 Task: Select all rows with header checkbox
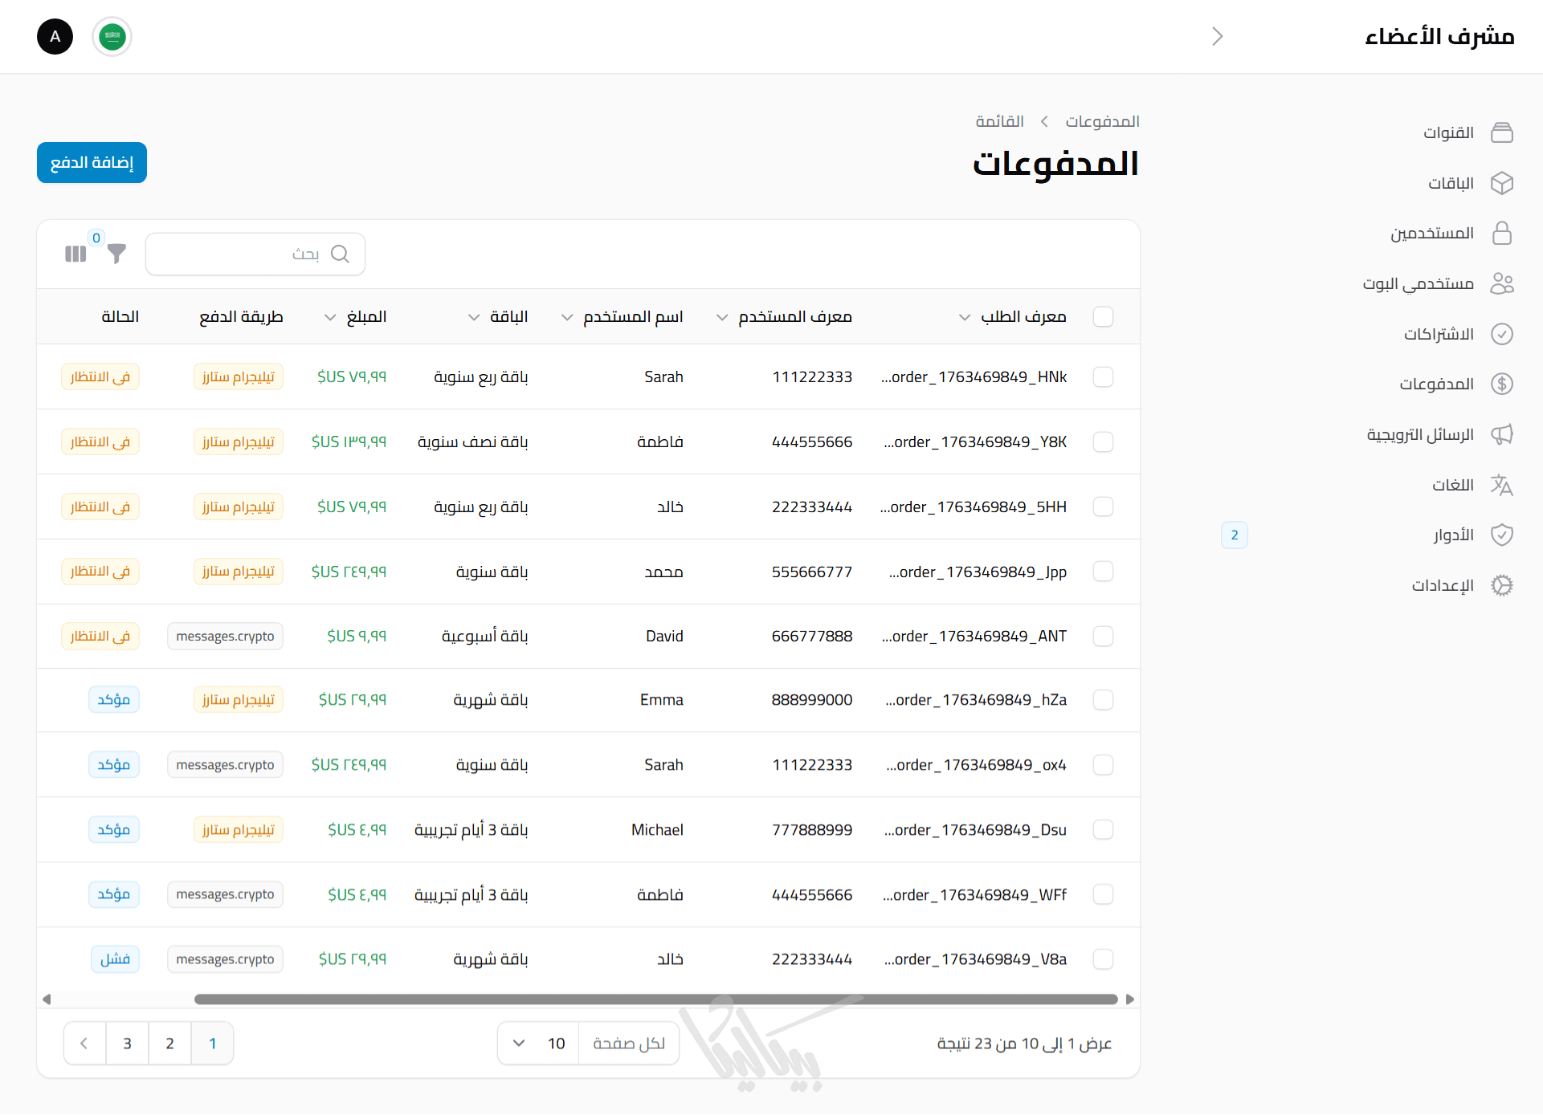1103,317
